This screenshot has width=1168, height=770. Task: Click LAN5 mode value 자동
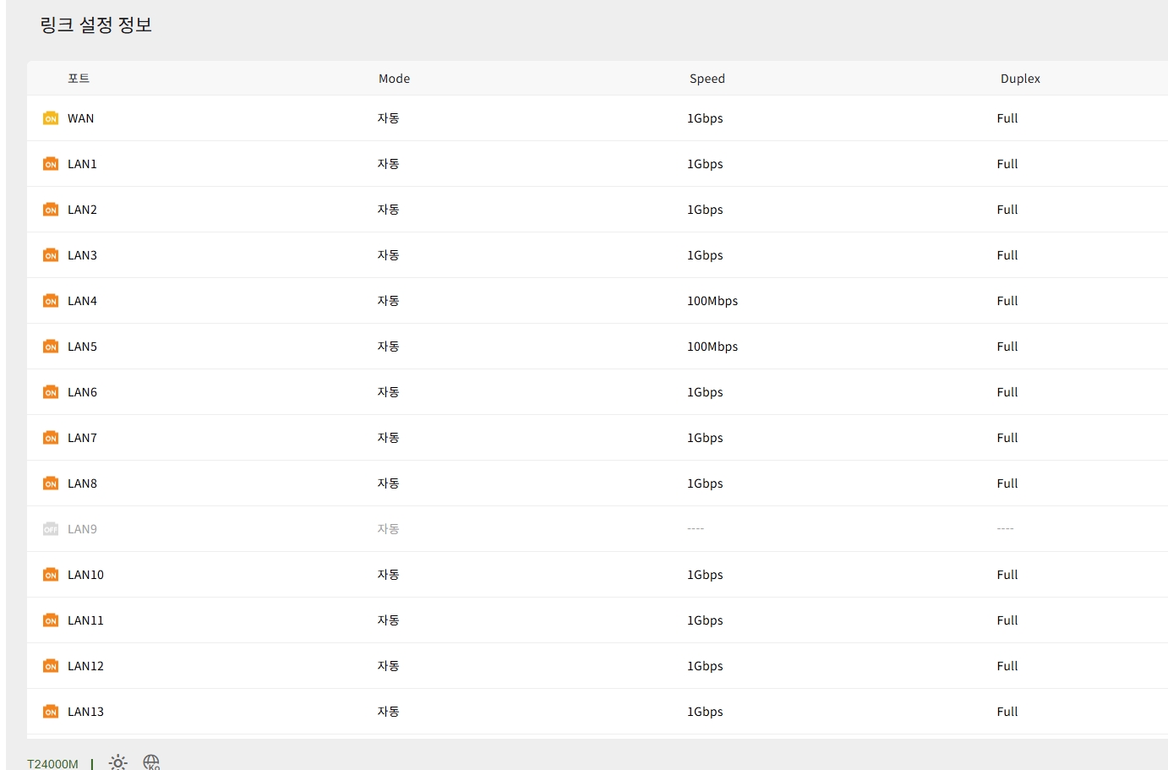[388, 347]
